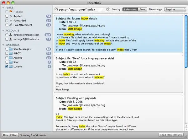The height and width of the screenshot is (139, 188).
Task: Click the scrollbar up arrow
Action: click(186, 126)
